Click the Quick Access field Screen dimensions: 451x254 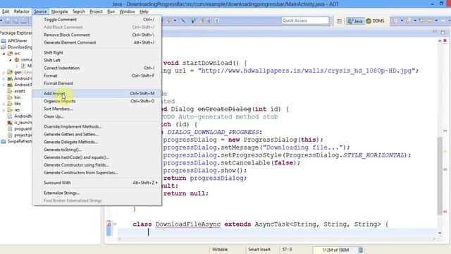click(305, 20)
